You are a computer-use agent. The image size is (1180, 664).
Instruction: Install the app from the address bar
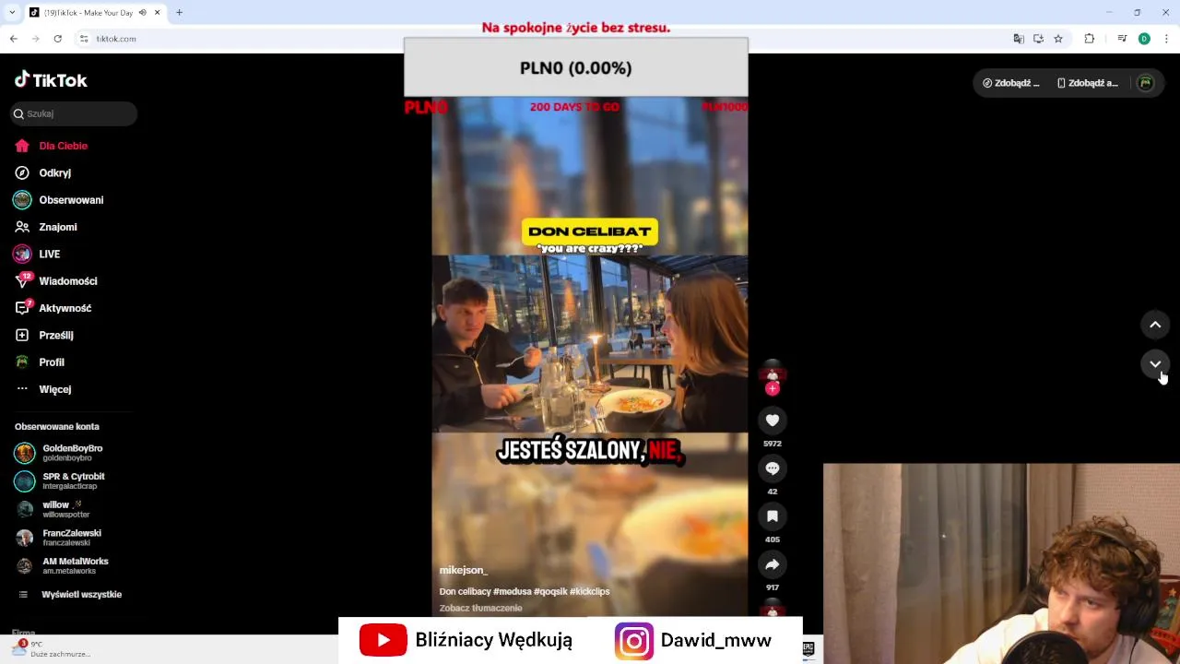tap(1038, 39)
